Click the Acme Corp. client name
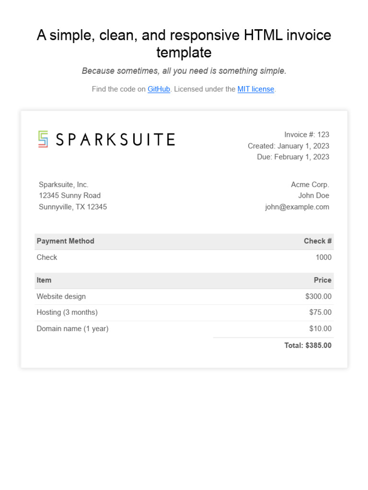Screen dimensions: 368x490 click(310, 185)
